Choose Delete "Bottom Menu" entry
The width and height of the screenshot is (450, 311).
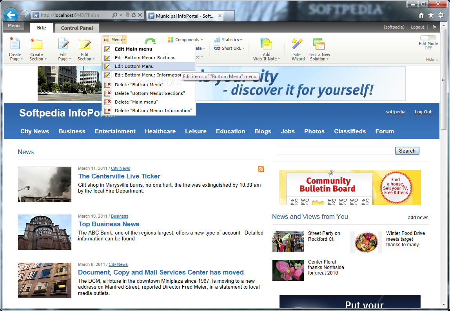149,85
